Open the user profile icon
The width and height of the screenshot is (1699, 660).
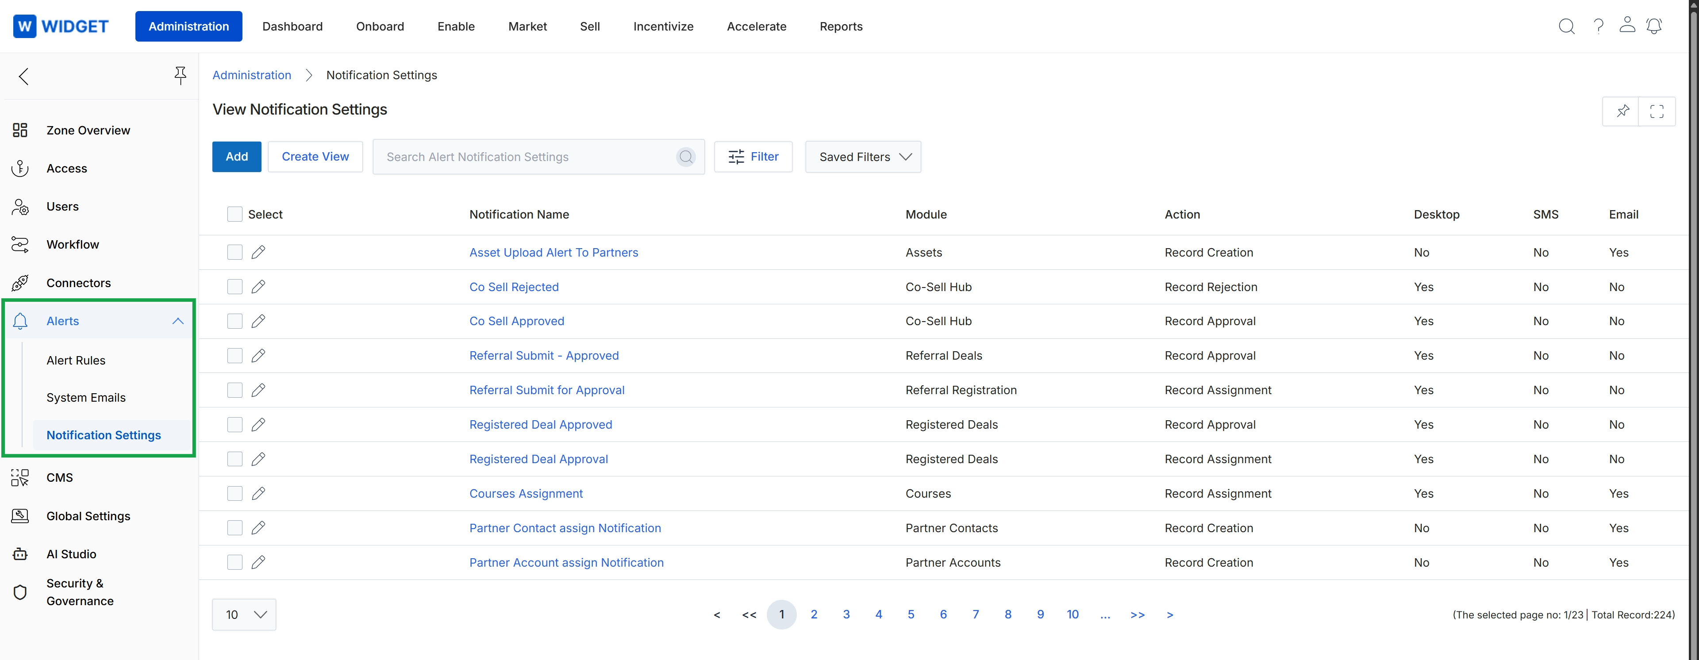point(1627,25)
